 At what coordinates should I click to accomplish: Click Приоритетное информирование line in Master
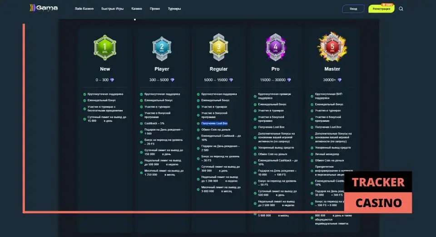[334, 171]
